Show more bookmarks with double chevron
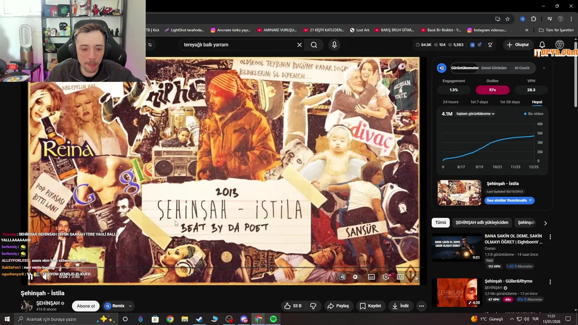The width and height of the screenshot is (578, 325). pyautogui.click(x=527, y=30)
